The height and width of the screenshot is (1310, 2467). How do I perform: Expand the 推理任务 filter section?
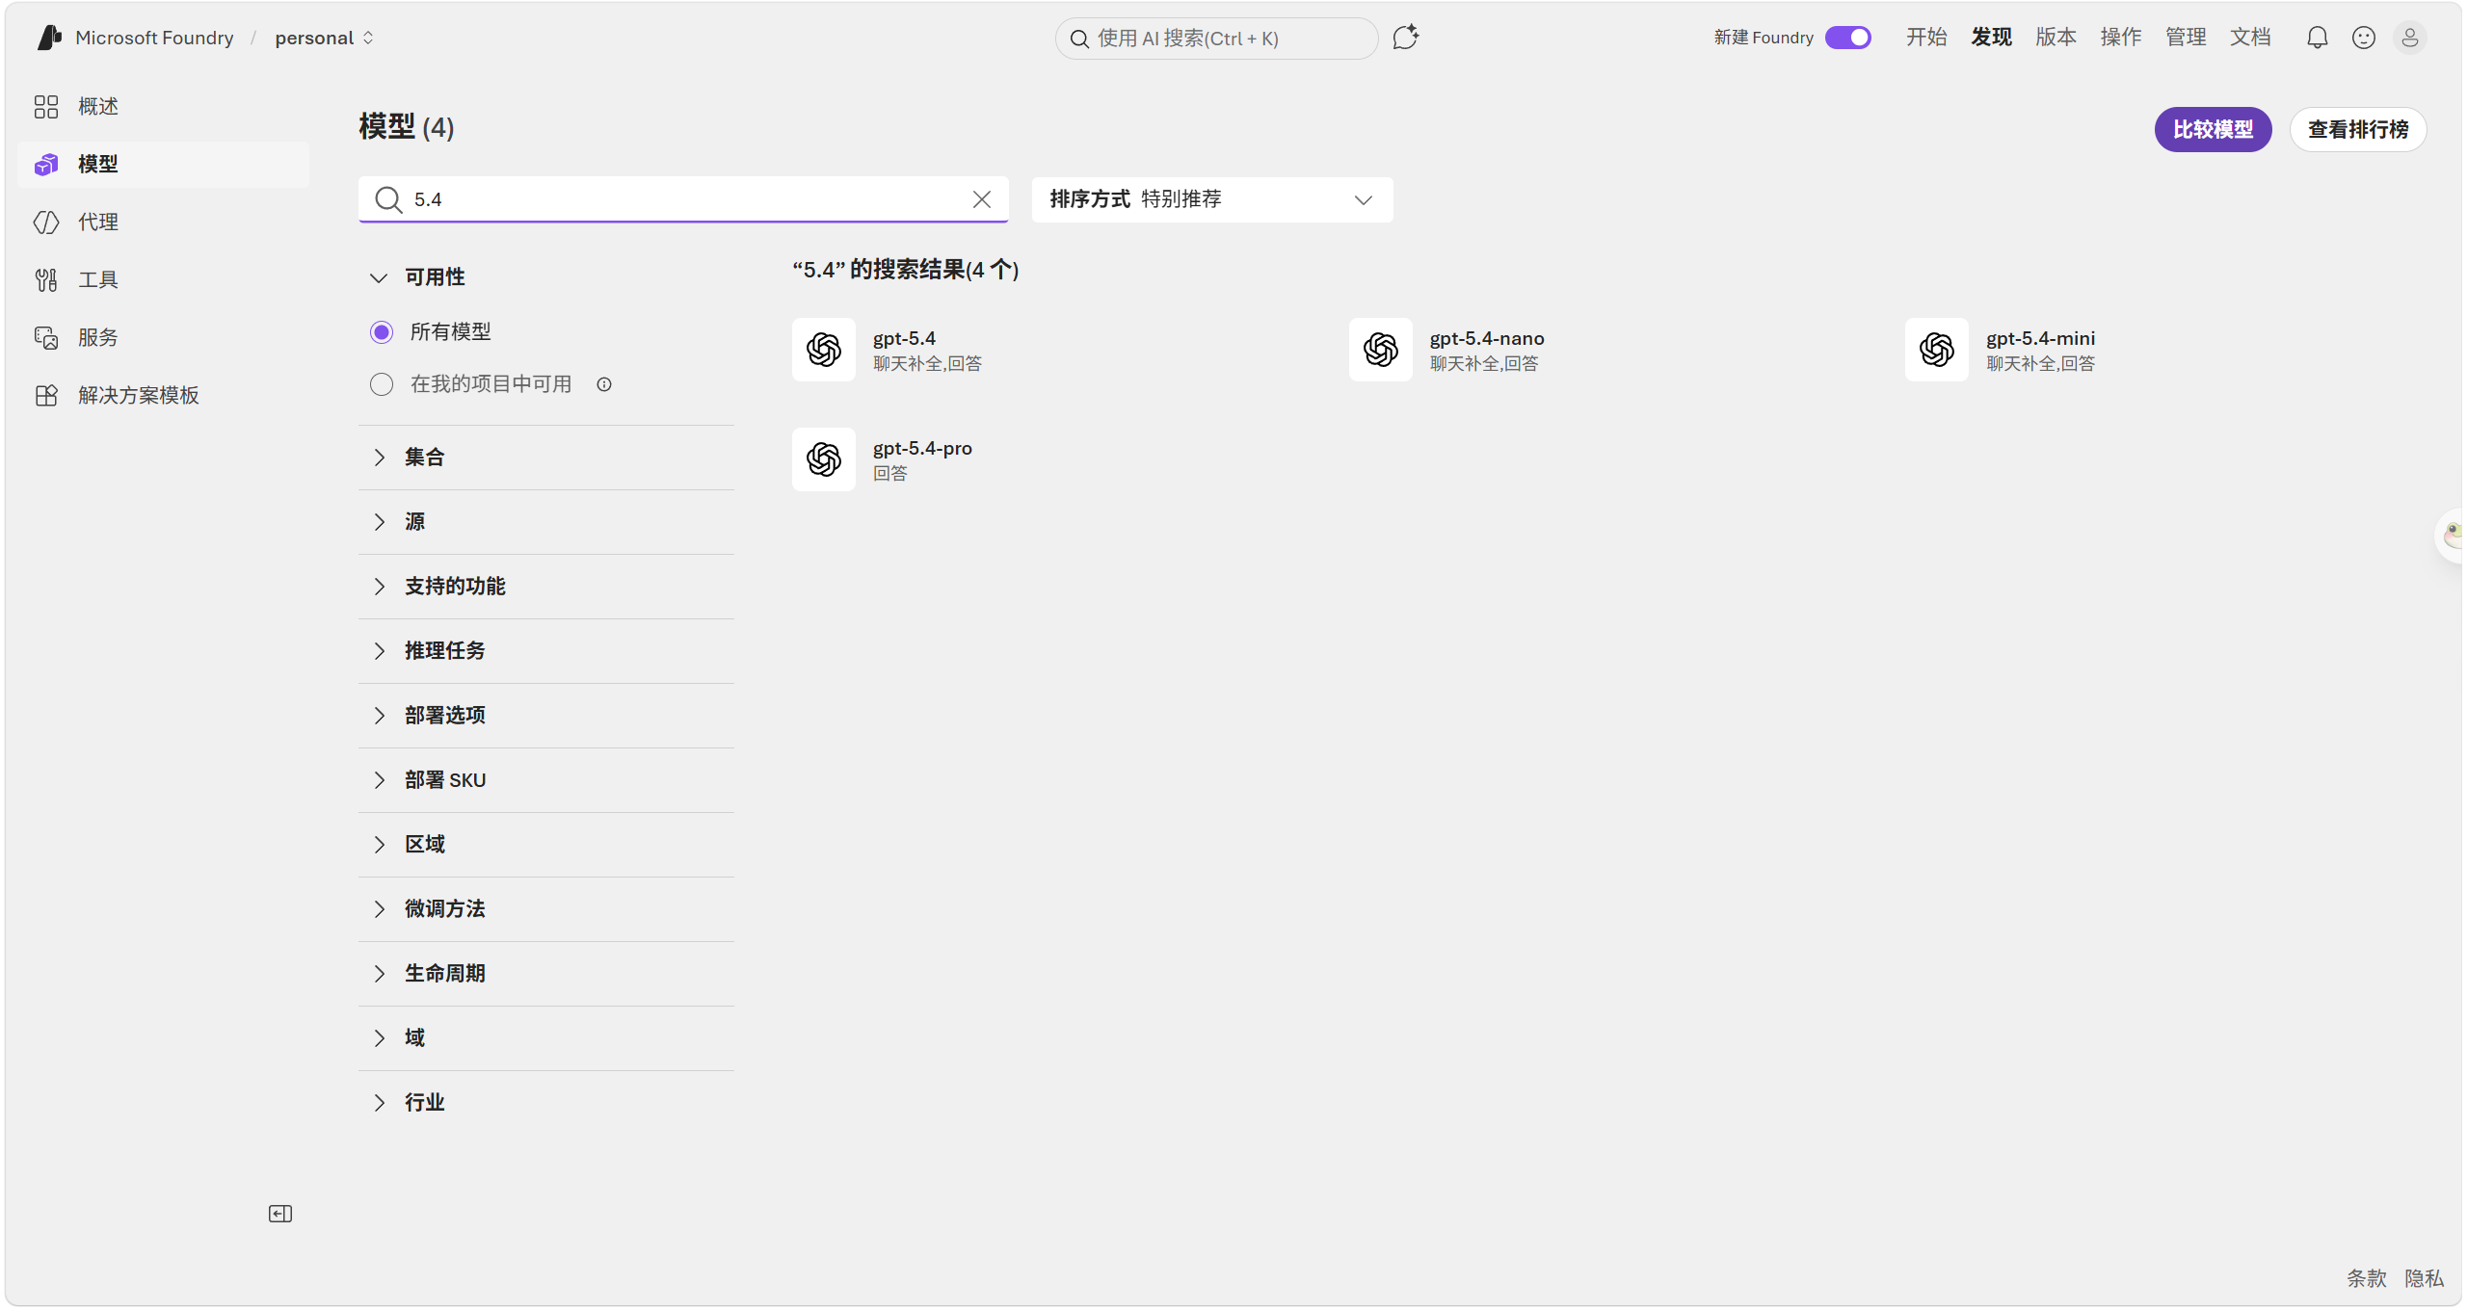[x=546, y=651]
